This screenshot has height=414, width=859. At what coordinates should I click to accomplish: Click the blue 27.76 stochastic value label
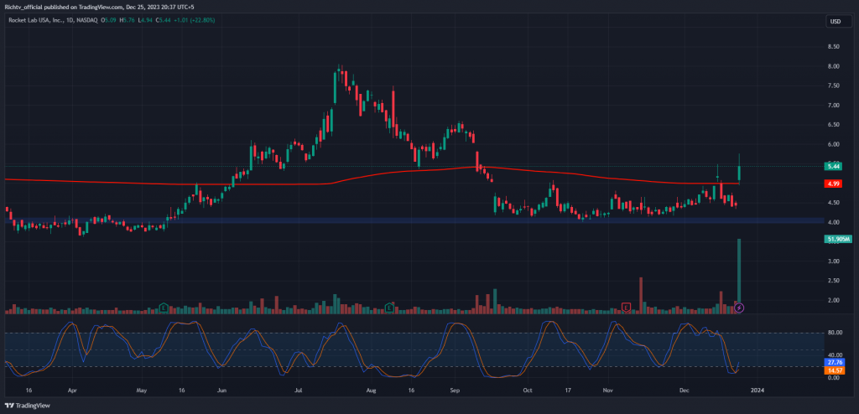pos(835,362)
